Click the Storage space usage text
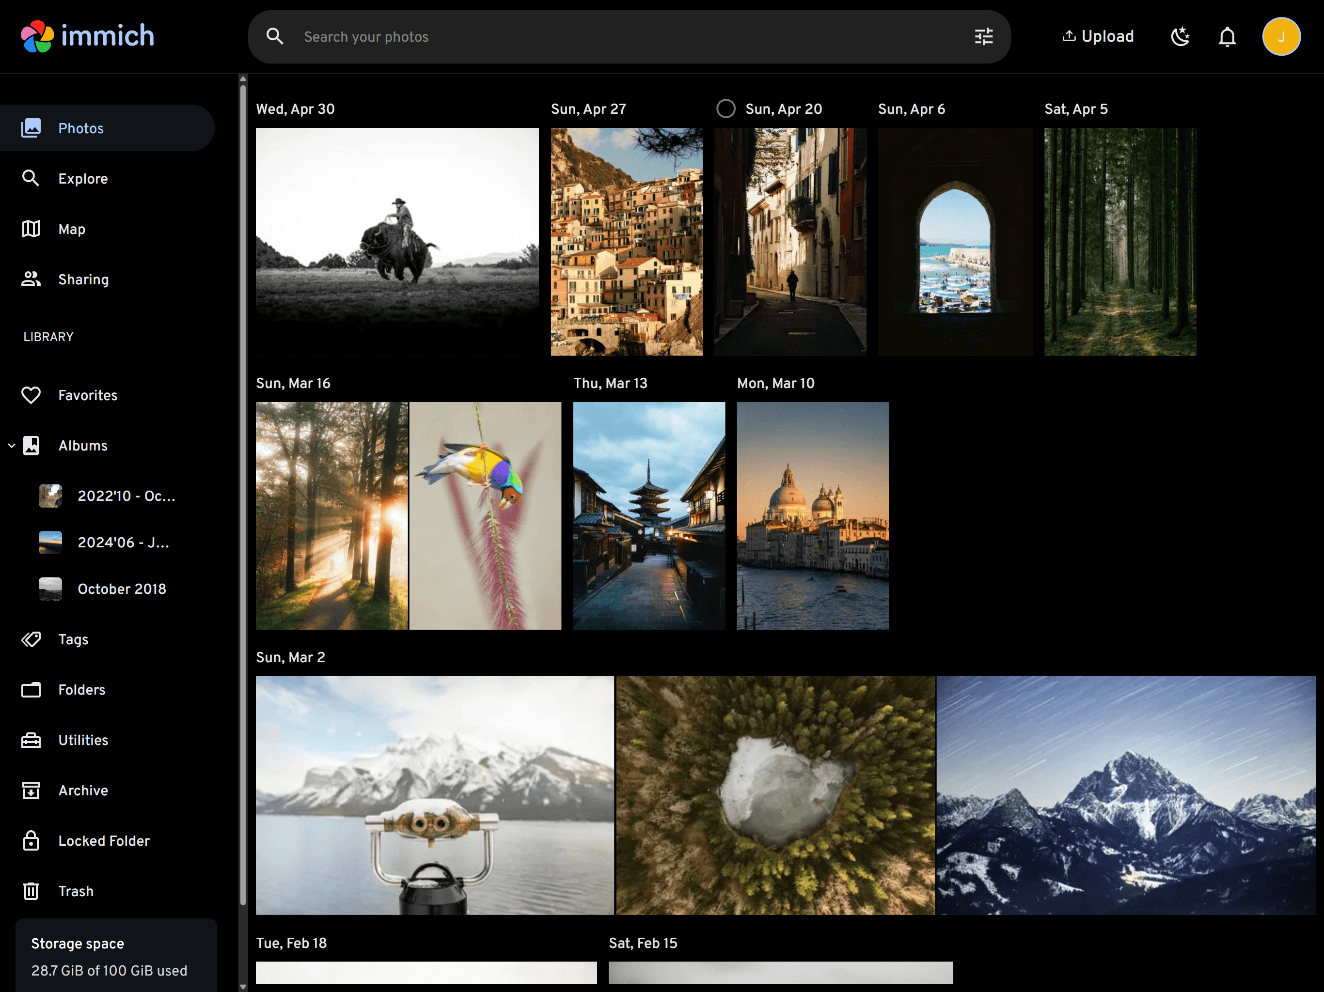The image size is (1324, 992). click(x=109, y=970)
